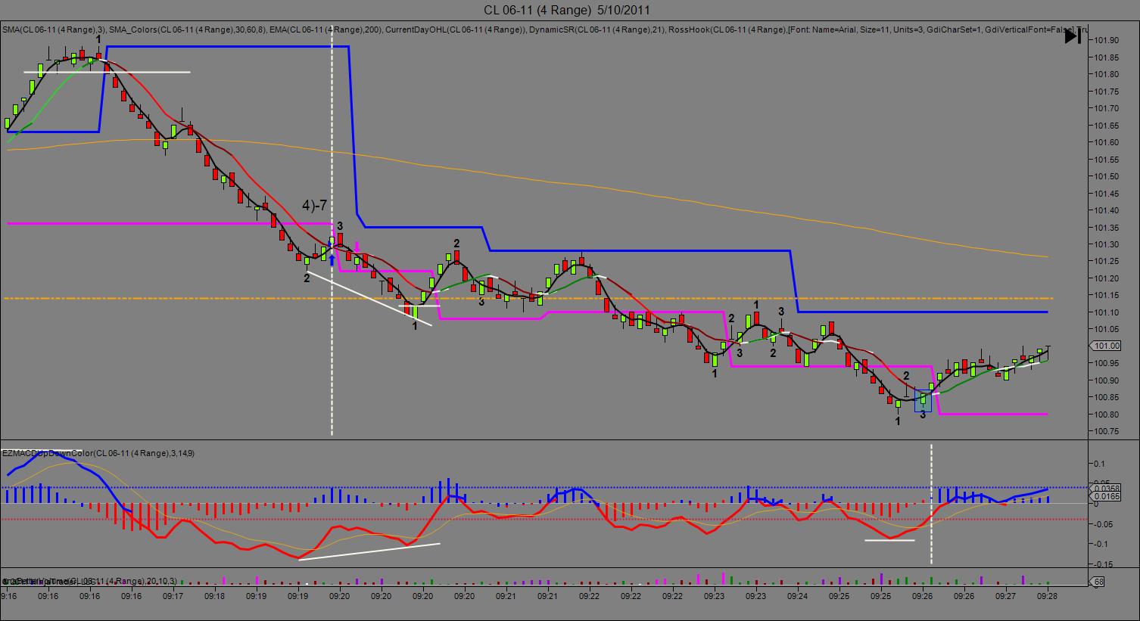Click the 100.80 price axis label
Screen dimensions: 1140x621
point(1107,415)
